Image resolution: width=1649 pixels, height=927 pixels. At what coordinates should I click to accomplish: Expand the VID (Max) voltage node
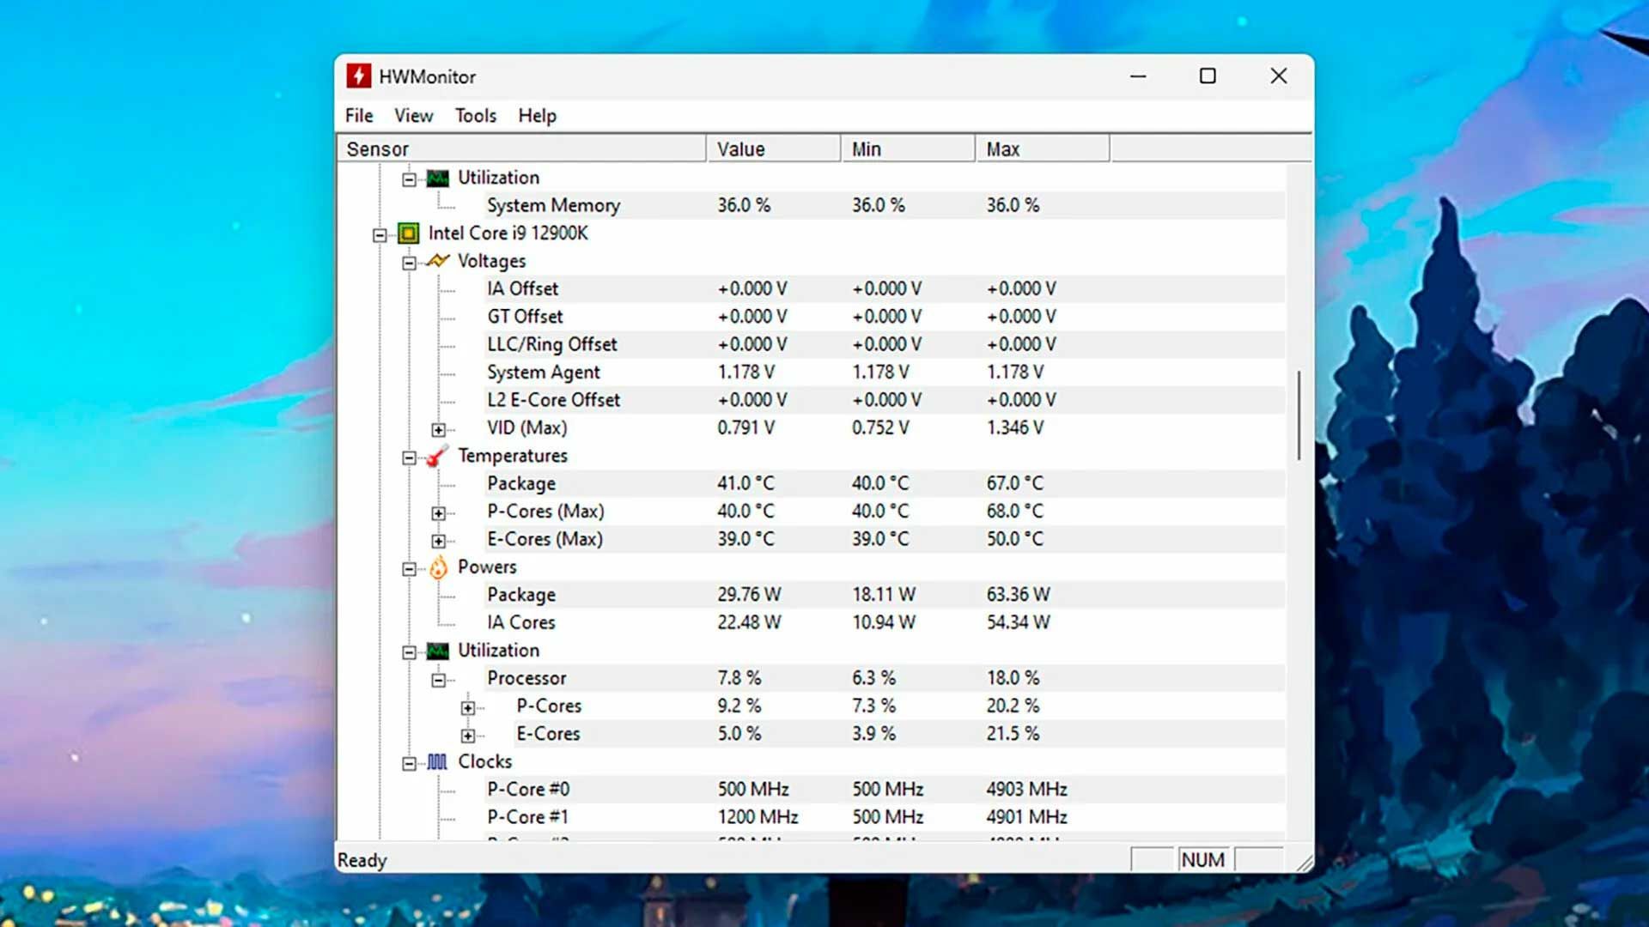439,429
